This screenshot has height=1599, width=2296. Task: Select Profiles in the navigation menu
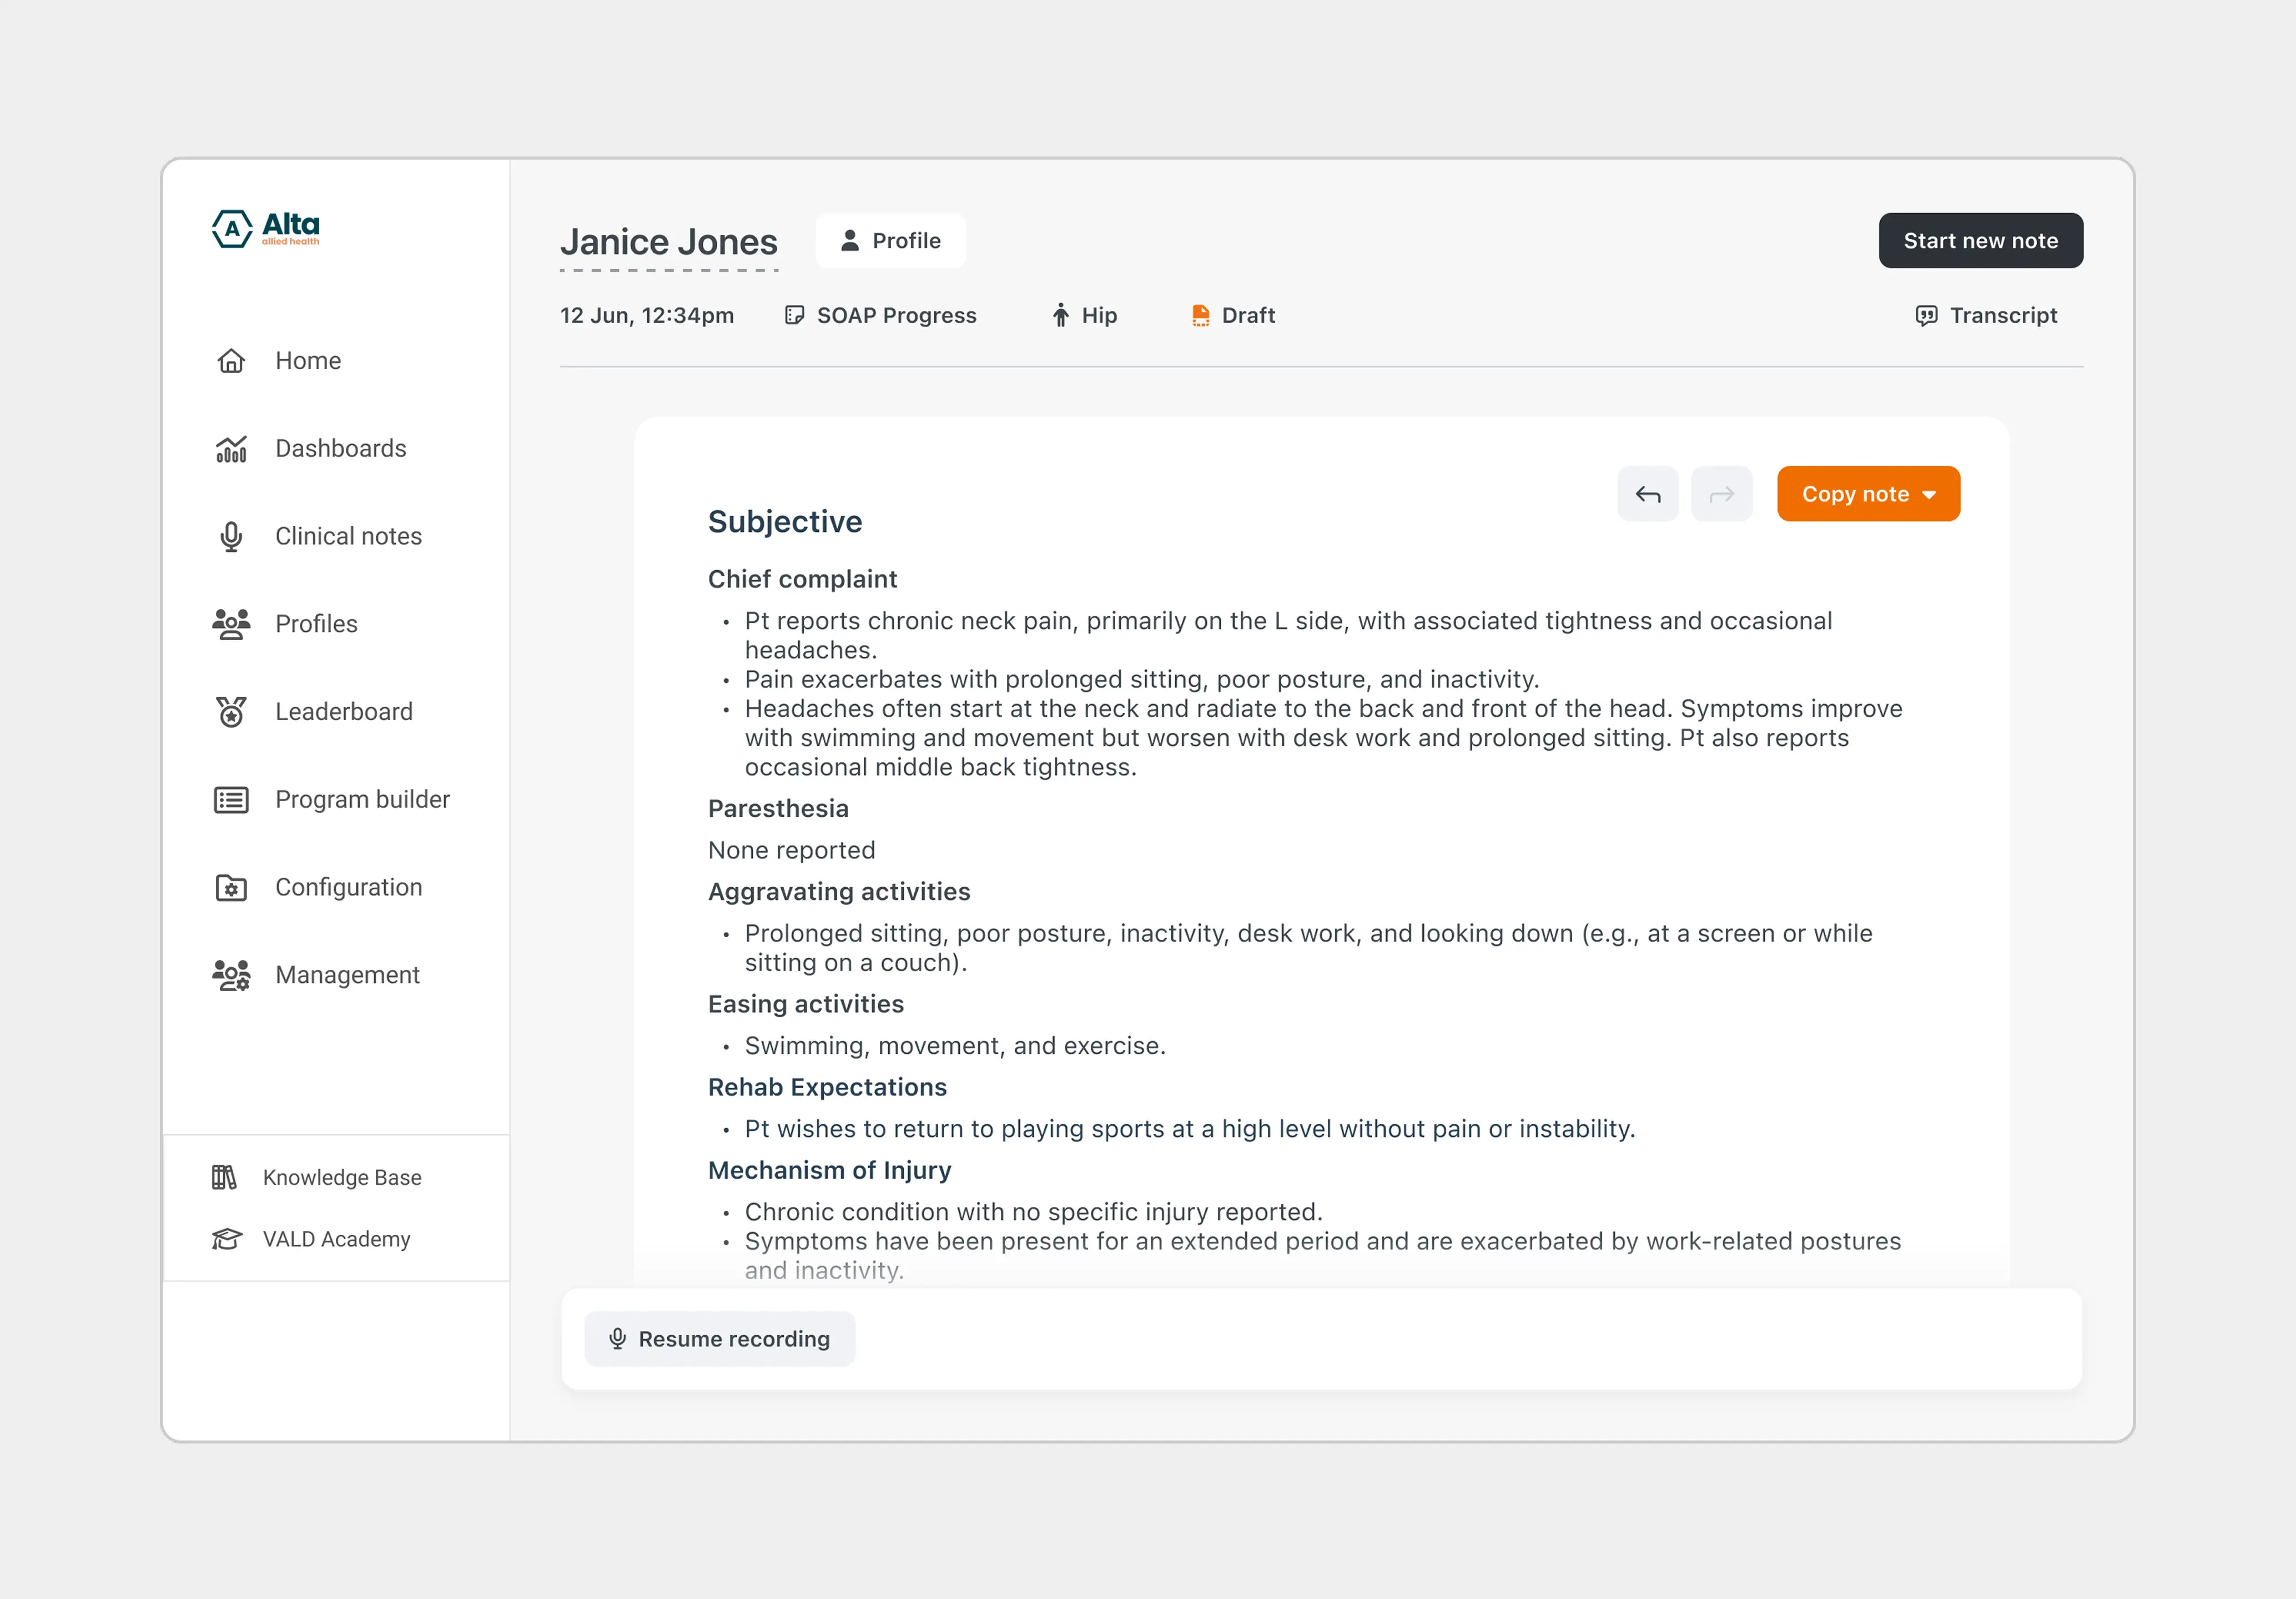pyautogui.click(x=315, y=623)
